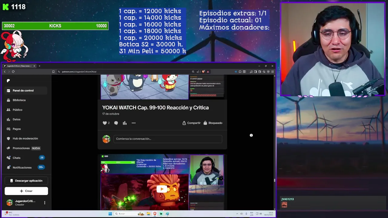Image resolution: width=388 pixels, height=218 pixels.
Task: Click Compartir on the Yokai Watch post
Action: coord(191,123)
